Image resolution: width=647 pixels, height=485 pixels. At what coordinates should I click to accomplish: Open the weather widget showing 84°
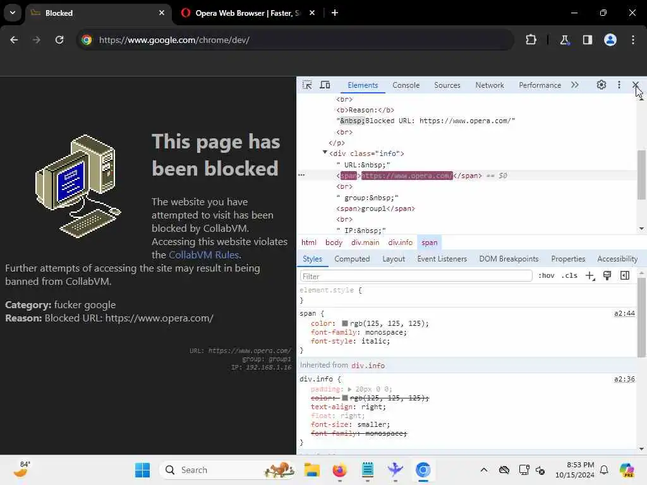21,469
